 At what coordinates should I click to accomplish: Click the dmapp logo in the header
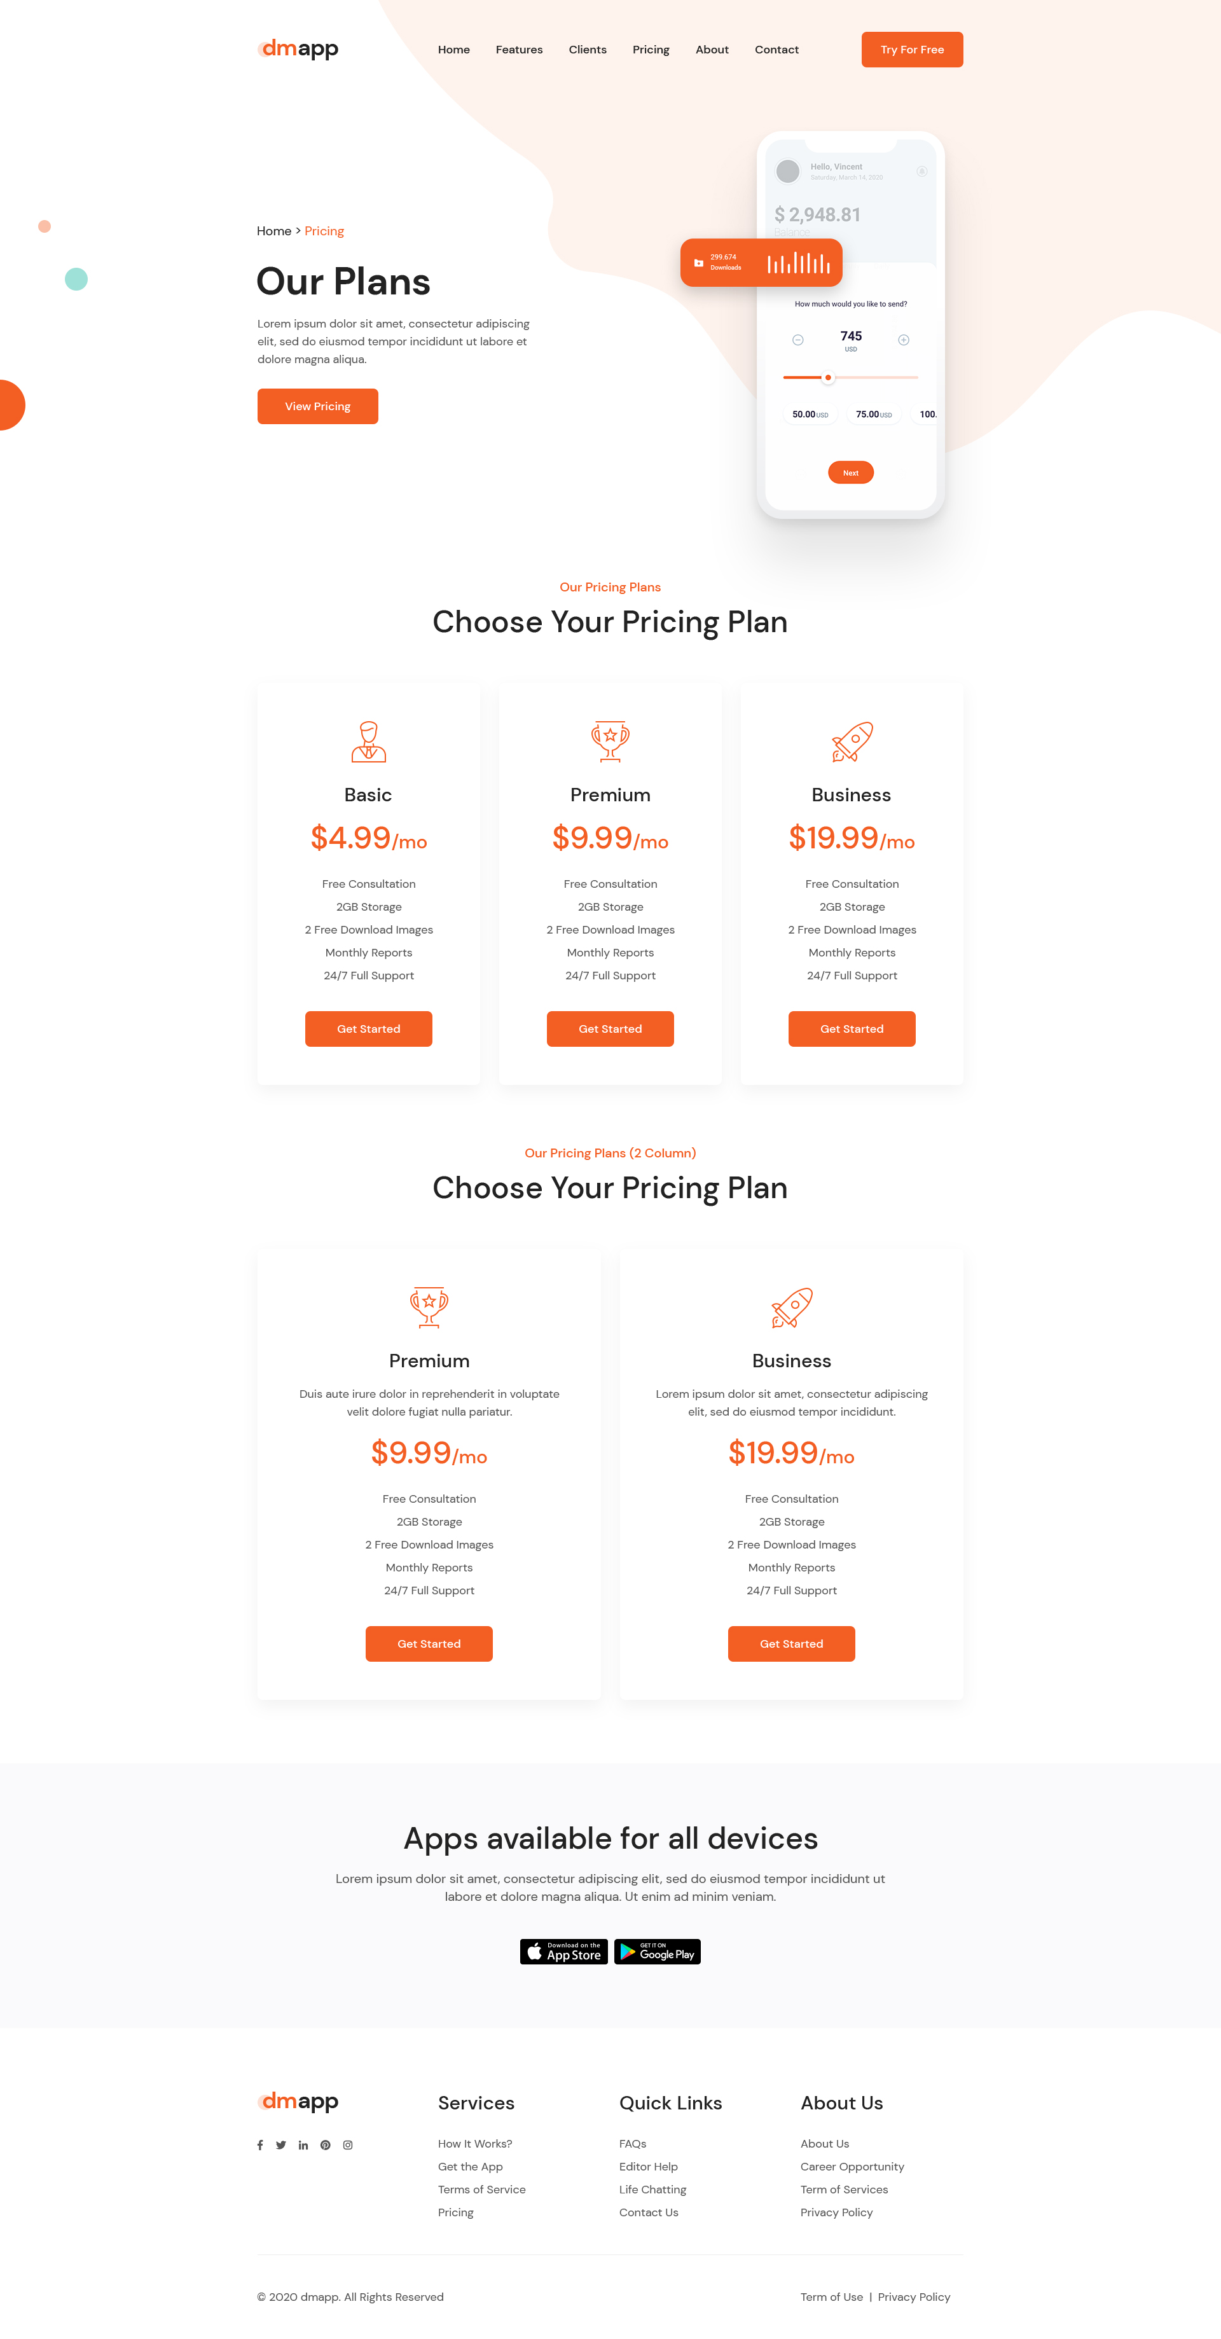pyautogui.click(x=298, y=49)
